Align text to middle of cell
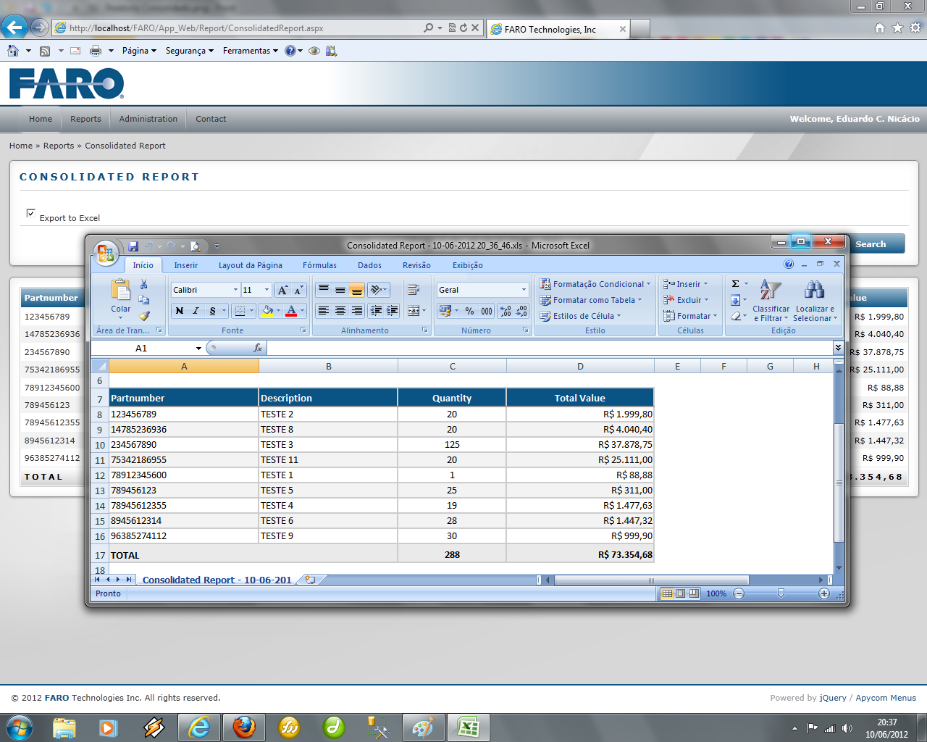927x742 pixels. pos(340,290)
